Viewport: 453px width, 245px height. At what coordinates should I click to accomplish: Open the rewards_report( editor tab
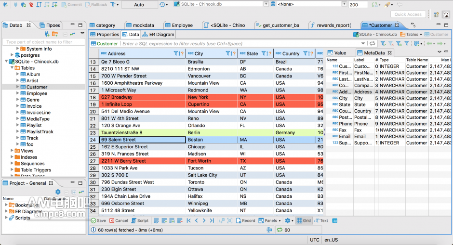tap(331, 26)
